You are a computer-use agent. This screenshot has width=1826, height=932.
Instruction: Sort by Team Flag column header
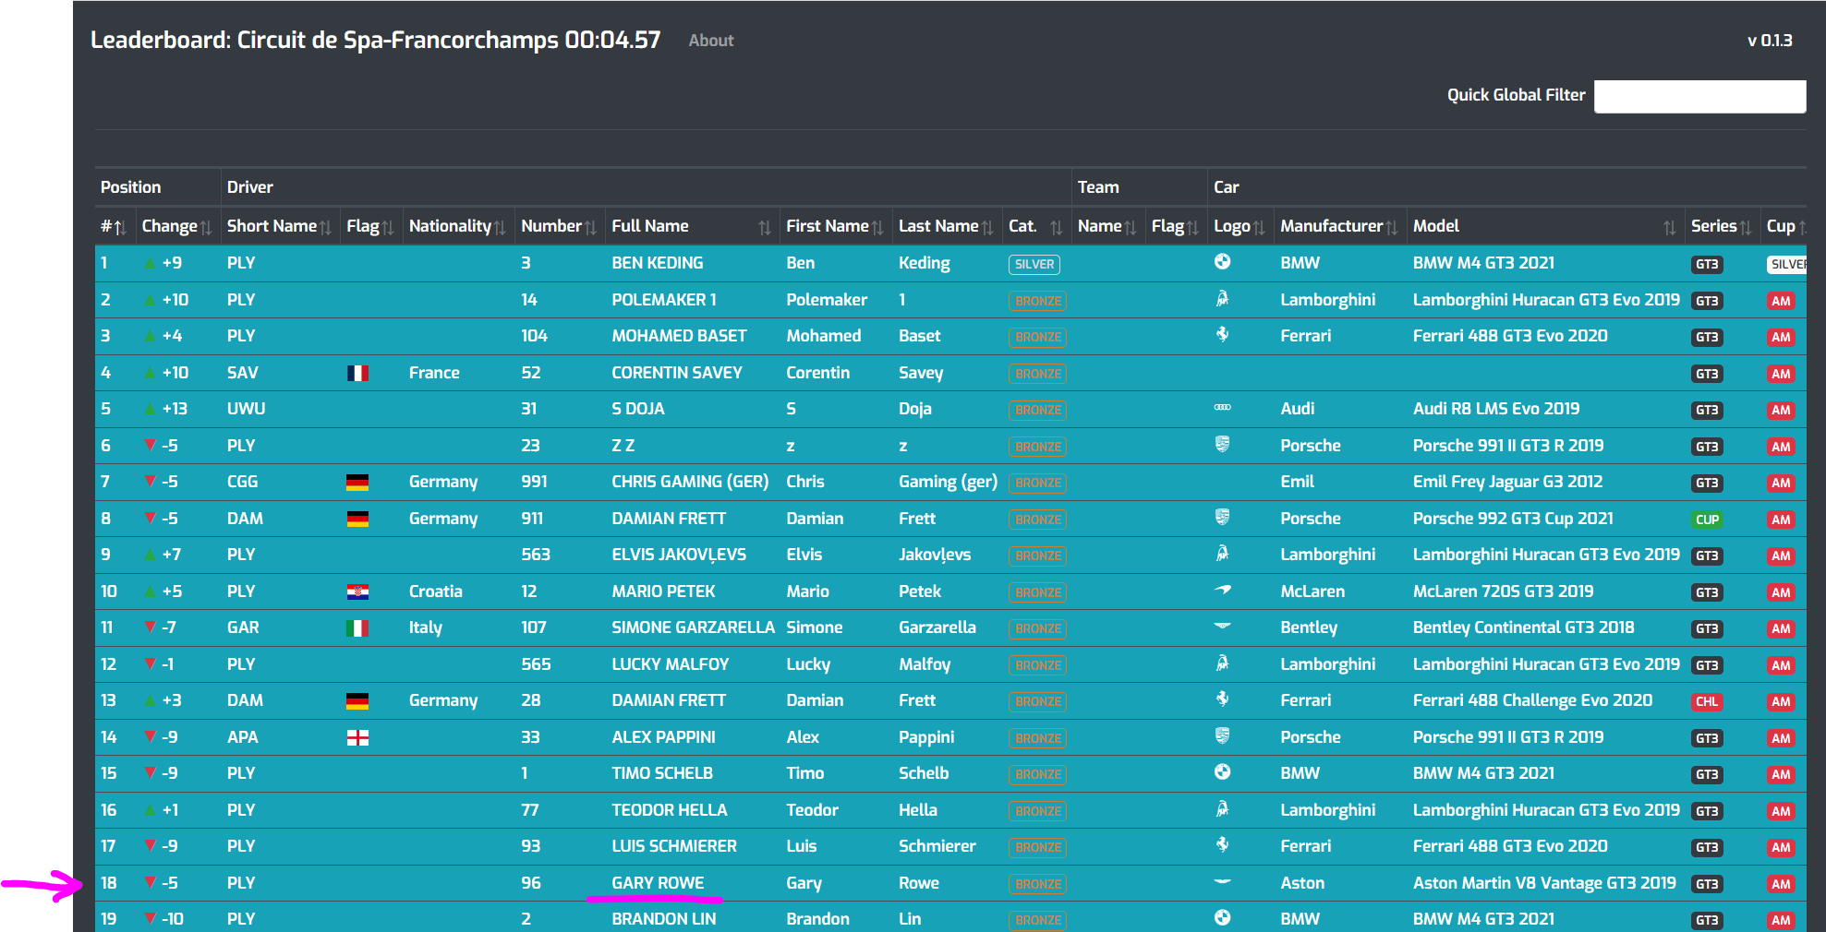[1175, 226]
